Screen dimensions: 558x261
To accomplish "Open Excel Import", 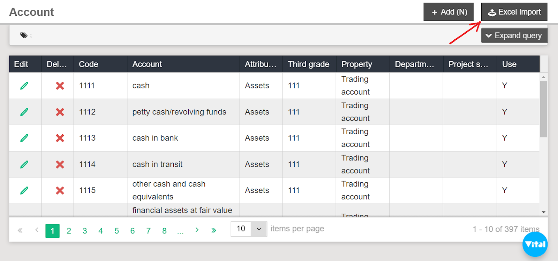I will pos(514,12).
